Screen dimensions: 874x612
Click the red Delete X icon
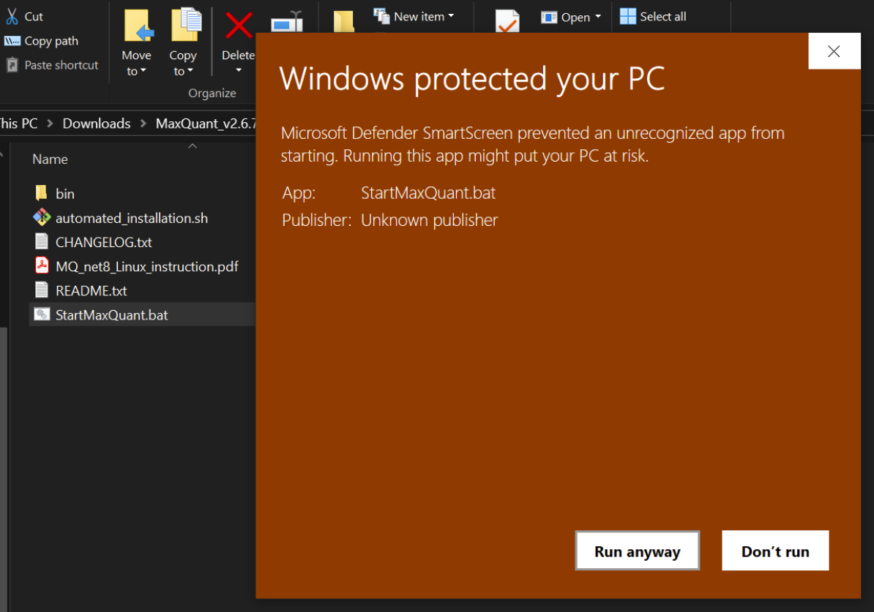[239, 26]
